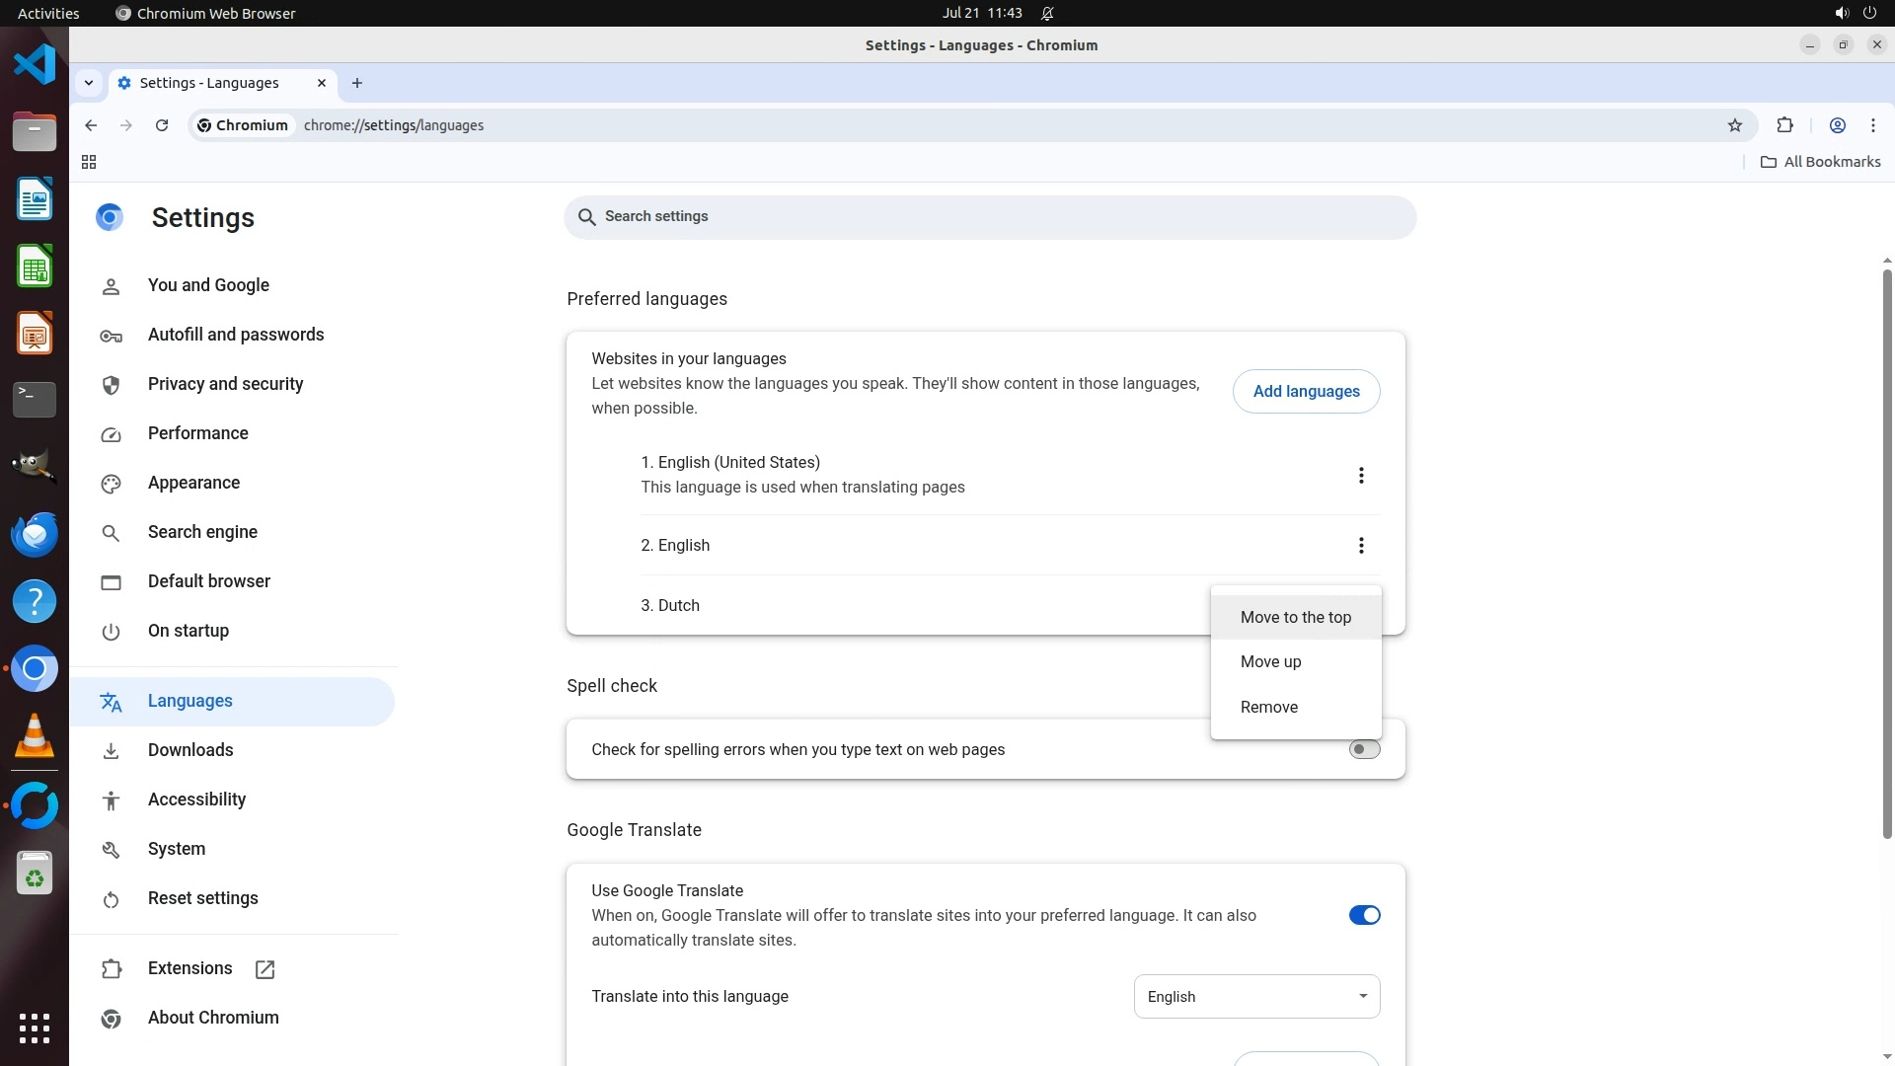The width and height of the screenshot is (1895, 1066).
Task: Click the back navigation arrow
Action: [91, 125]
